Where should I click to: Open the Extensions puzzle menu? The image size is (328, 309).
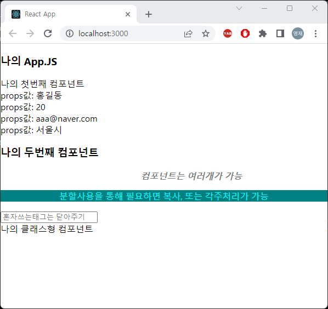263,33
